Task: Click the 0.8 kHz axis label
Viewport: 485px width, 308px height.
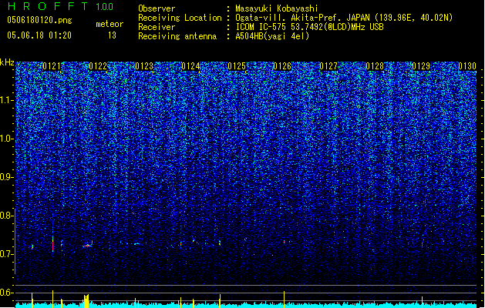Action: coord(7,216)
